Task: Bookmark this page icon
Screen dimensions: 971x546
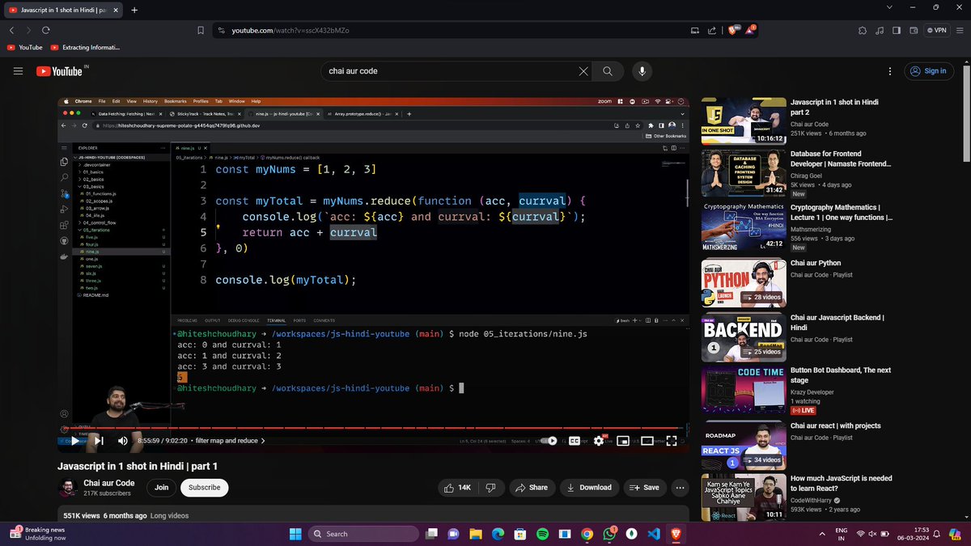Action: tap(201, 30)
